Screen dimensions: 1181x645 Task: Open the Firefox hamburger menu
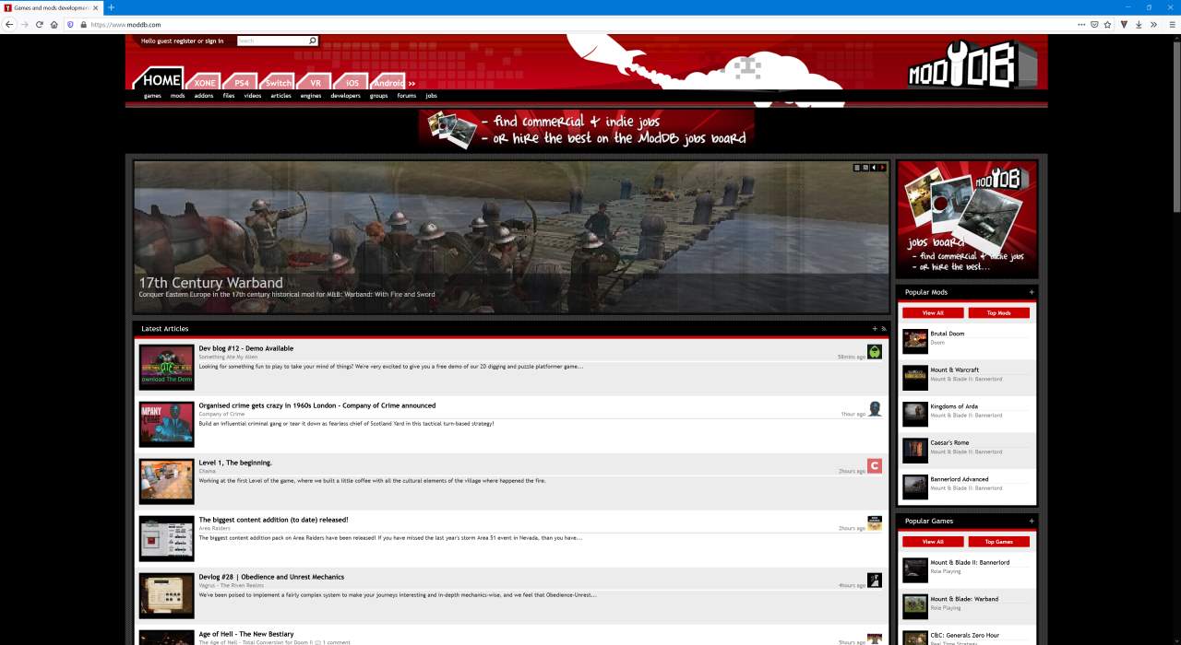coord(1173,25)
